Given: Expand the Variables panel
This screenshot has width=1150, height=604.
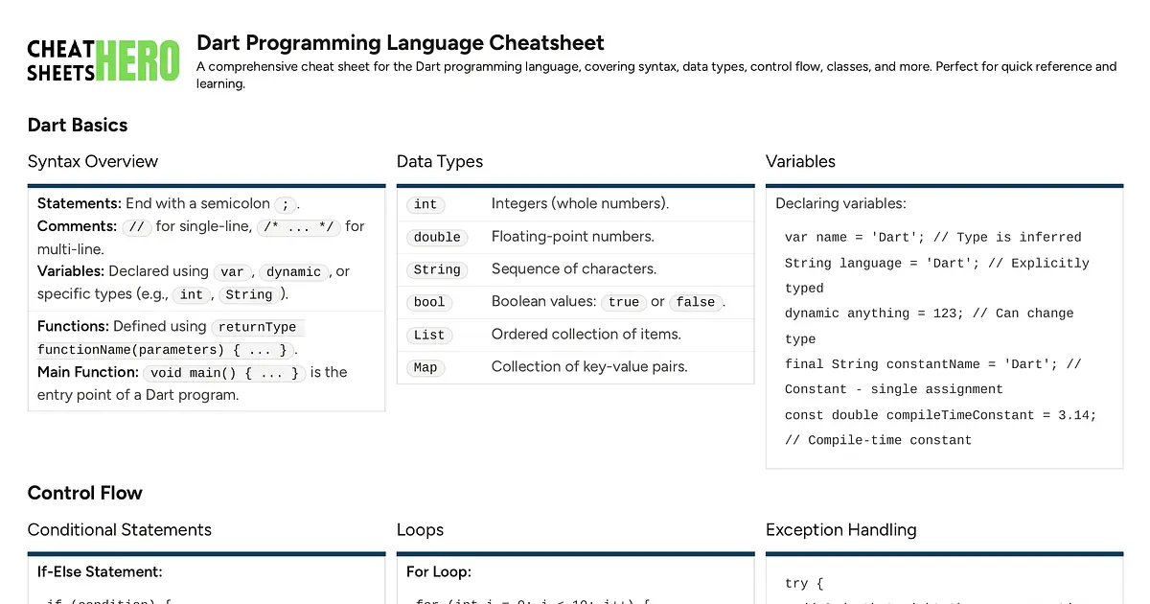Looking at the screenshot, I should point(800,161).
